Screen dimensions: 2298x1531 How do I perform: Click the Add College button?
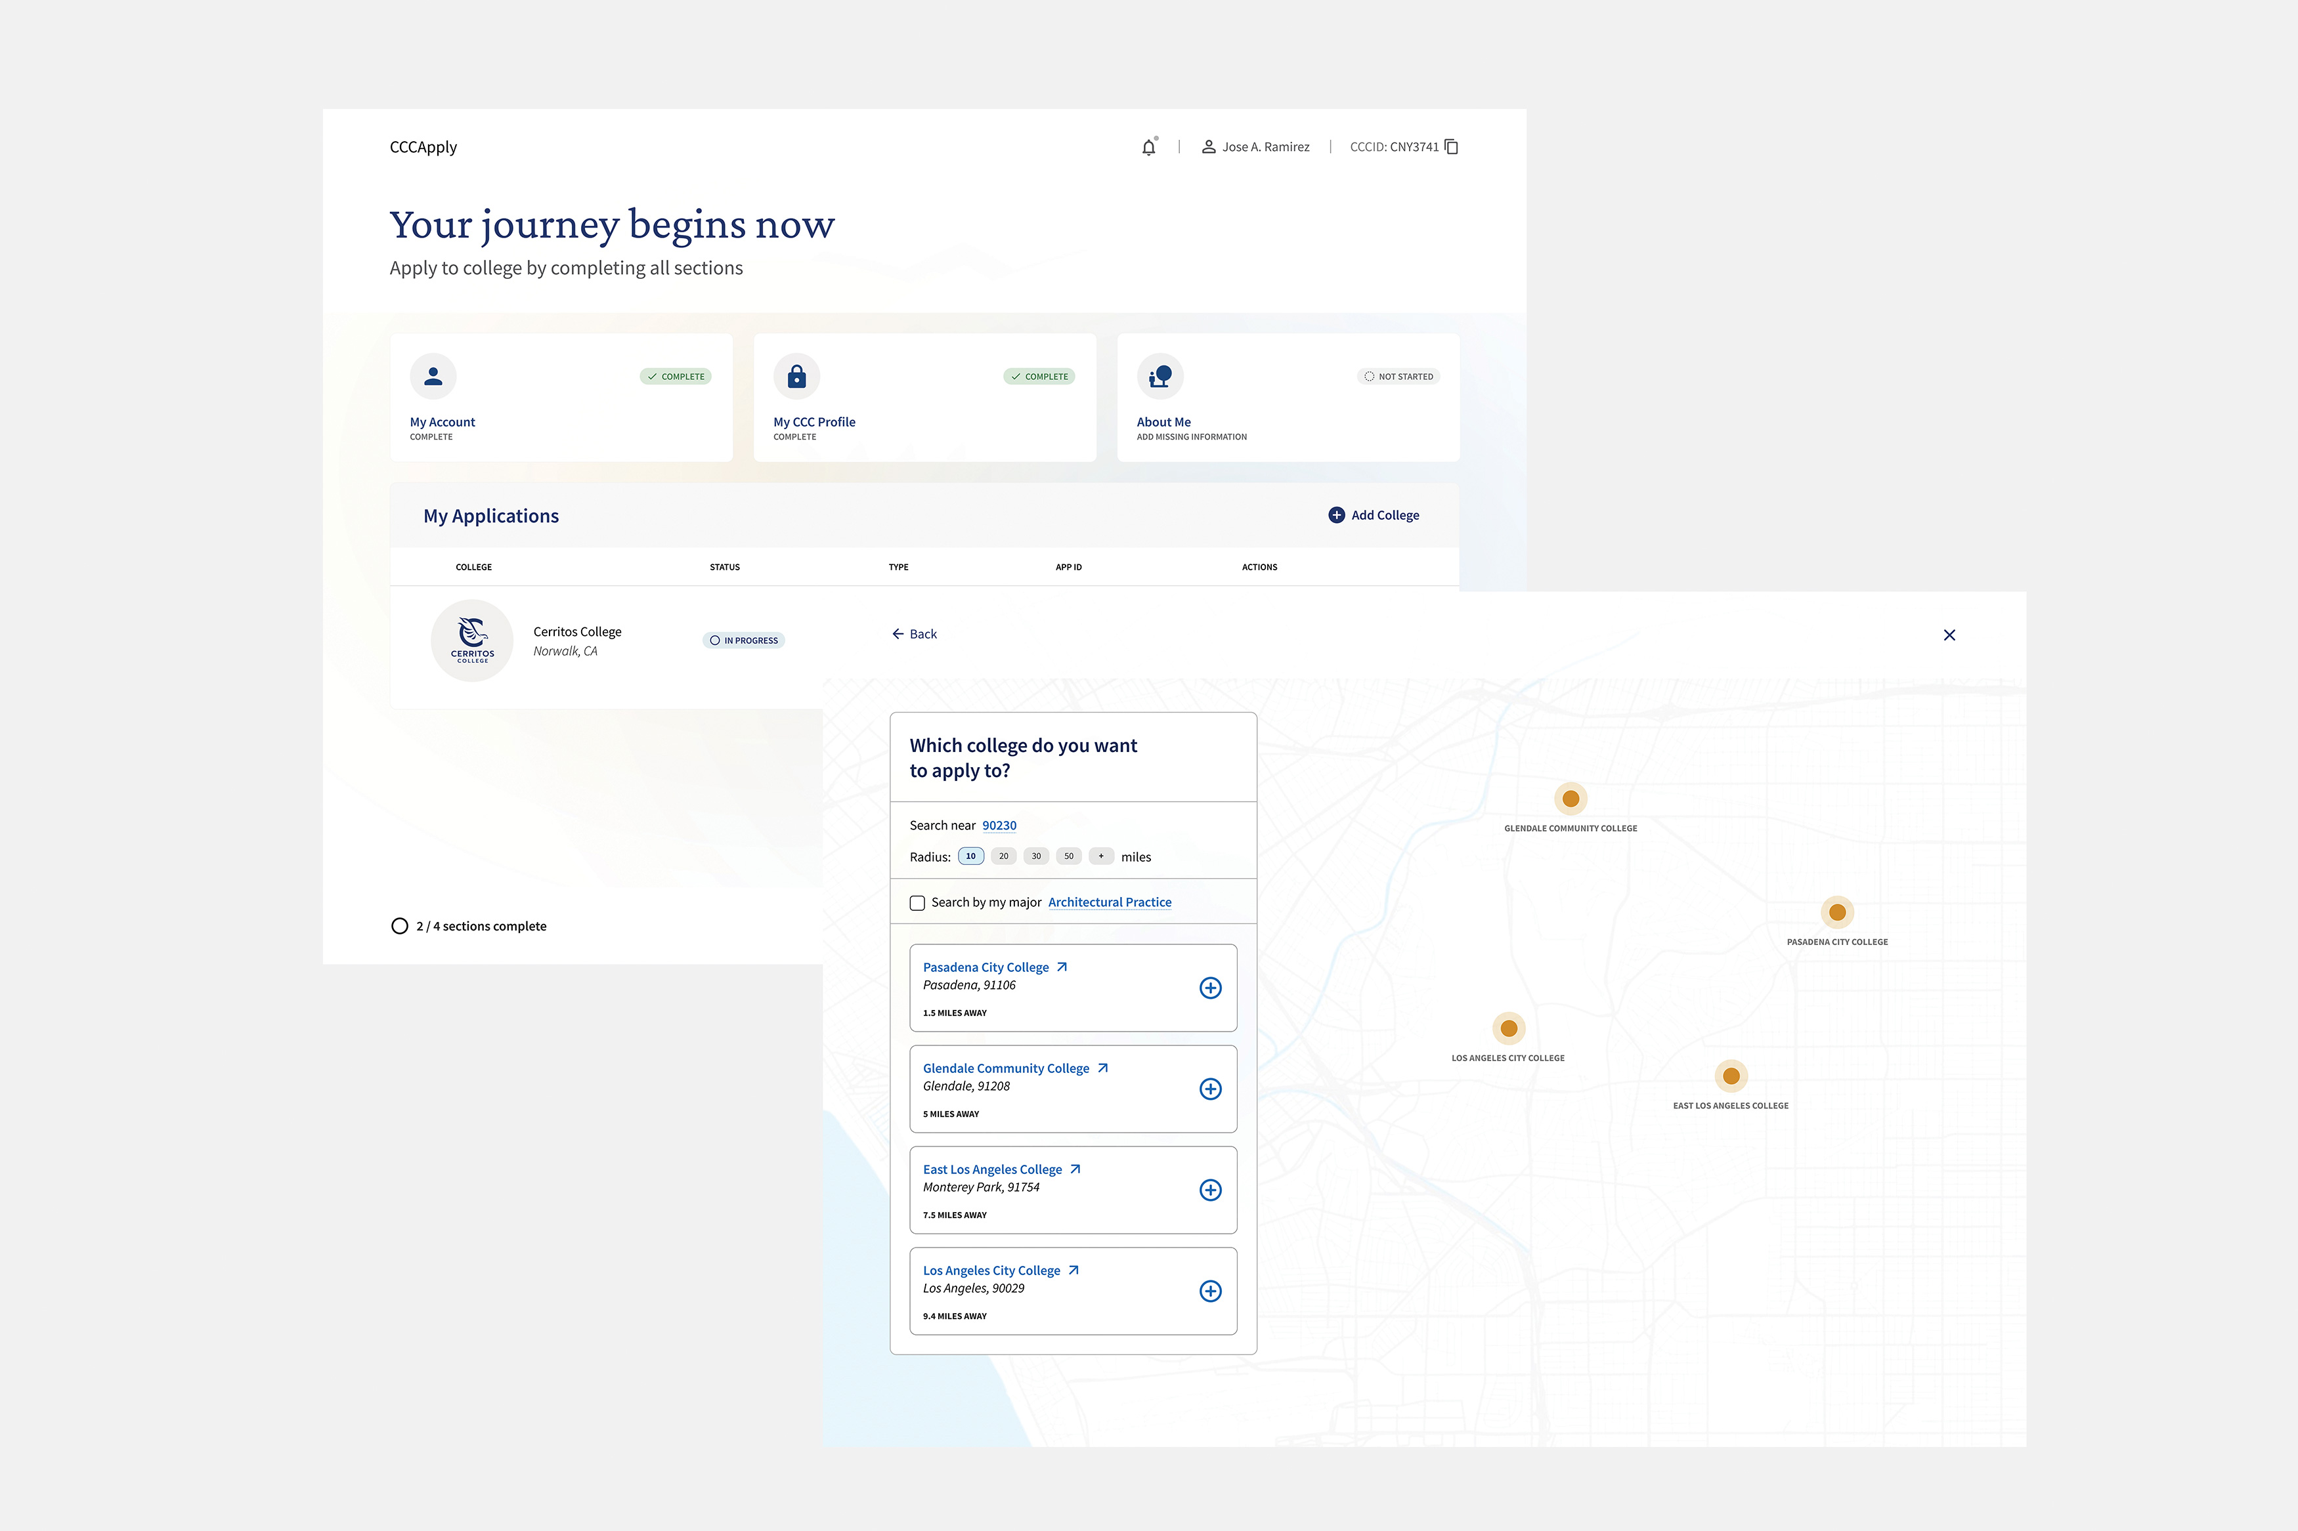point(1373,516)
